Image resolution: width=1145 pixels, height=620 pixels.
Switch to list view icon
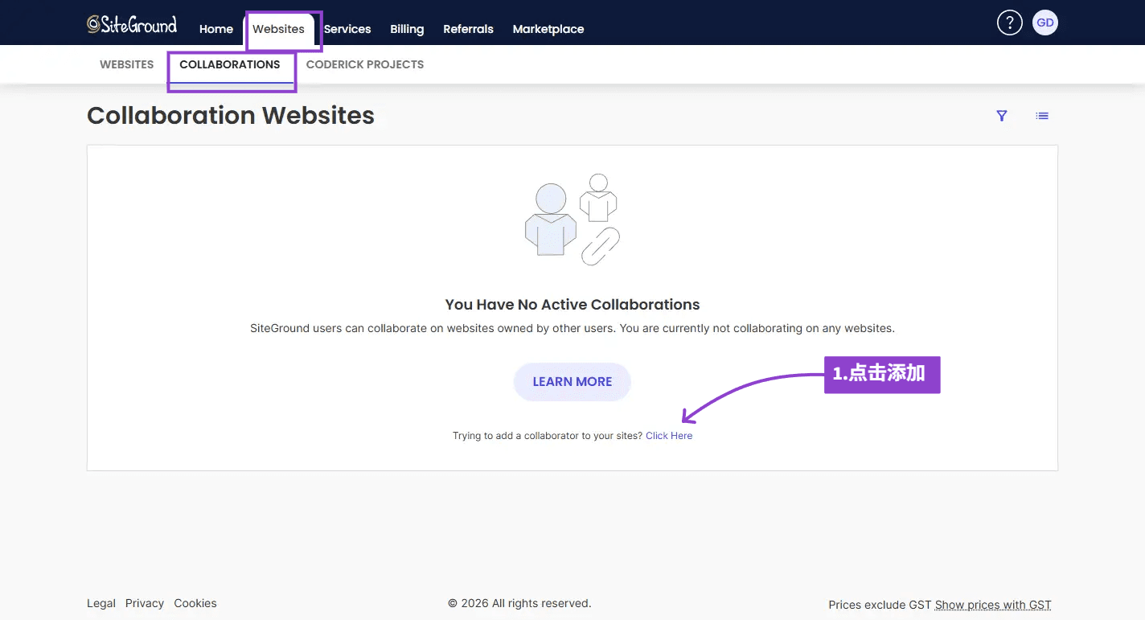(x=1042, y=116)
